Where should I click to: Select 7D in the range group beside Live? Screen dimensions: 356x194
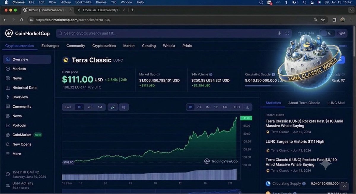click(x=90, y=107)
